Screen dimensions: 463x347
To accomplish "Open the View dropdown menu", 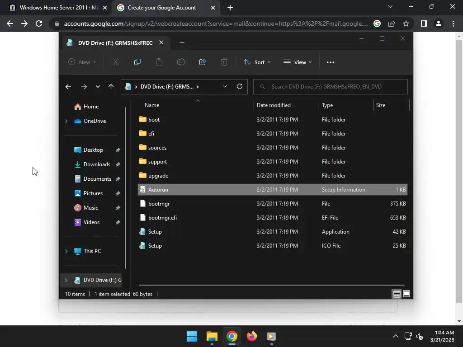I will (298, 62).
